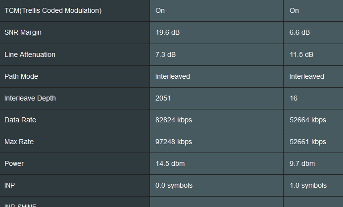Select the Line Attenuation label

click(x=30, y=54)
